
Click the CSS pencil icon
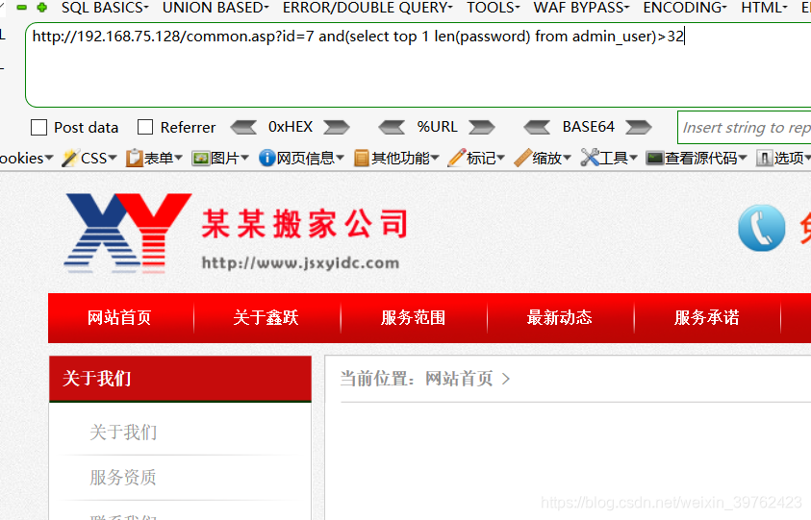pyautogui.click(x=70, y=158)
